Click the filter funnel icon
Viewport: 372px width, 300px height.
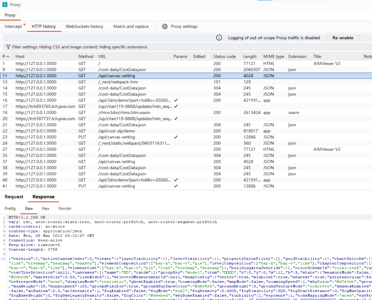tap(8, 47)
